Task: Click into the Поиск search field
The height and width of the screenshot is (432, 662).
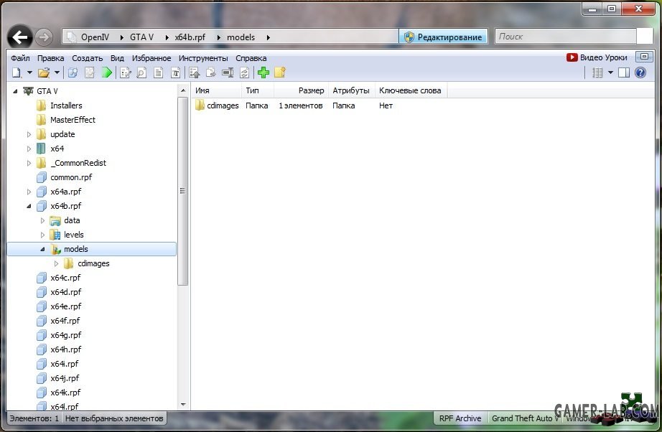Action: coord(566,37)
